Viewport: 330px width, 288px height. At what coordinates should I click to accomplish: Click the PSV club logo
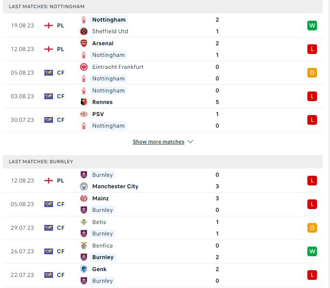click(84, 114)
